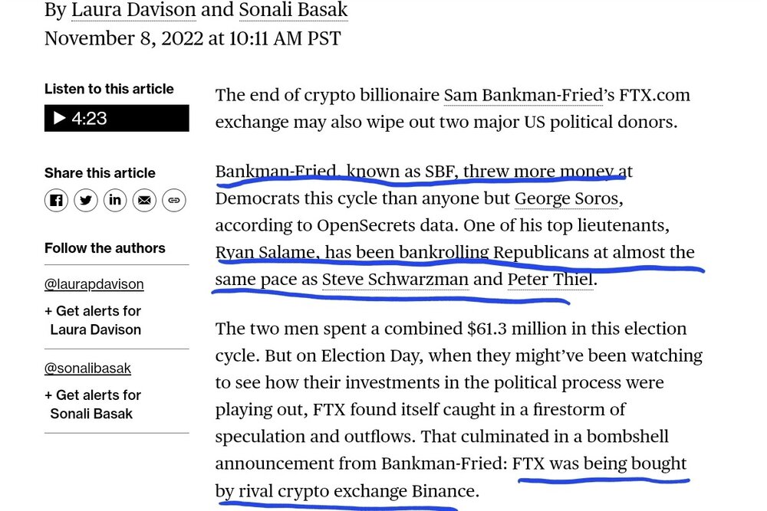
Task: Open @laurapdavison Twitter handle
Action: click(x=94, y=284)
